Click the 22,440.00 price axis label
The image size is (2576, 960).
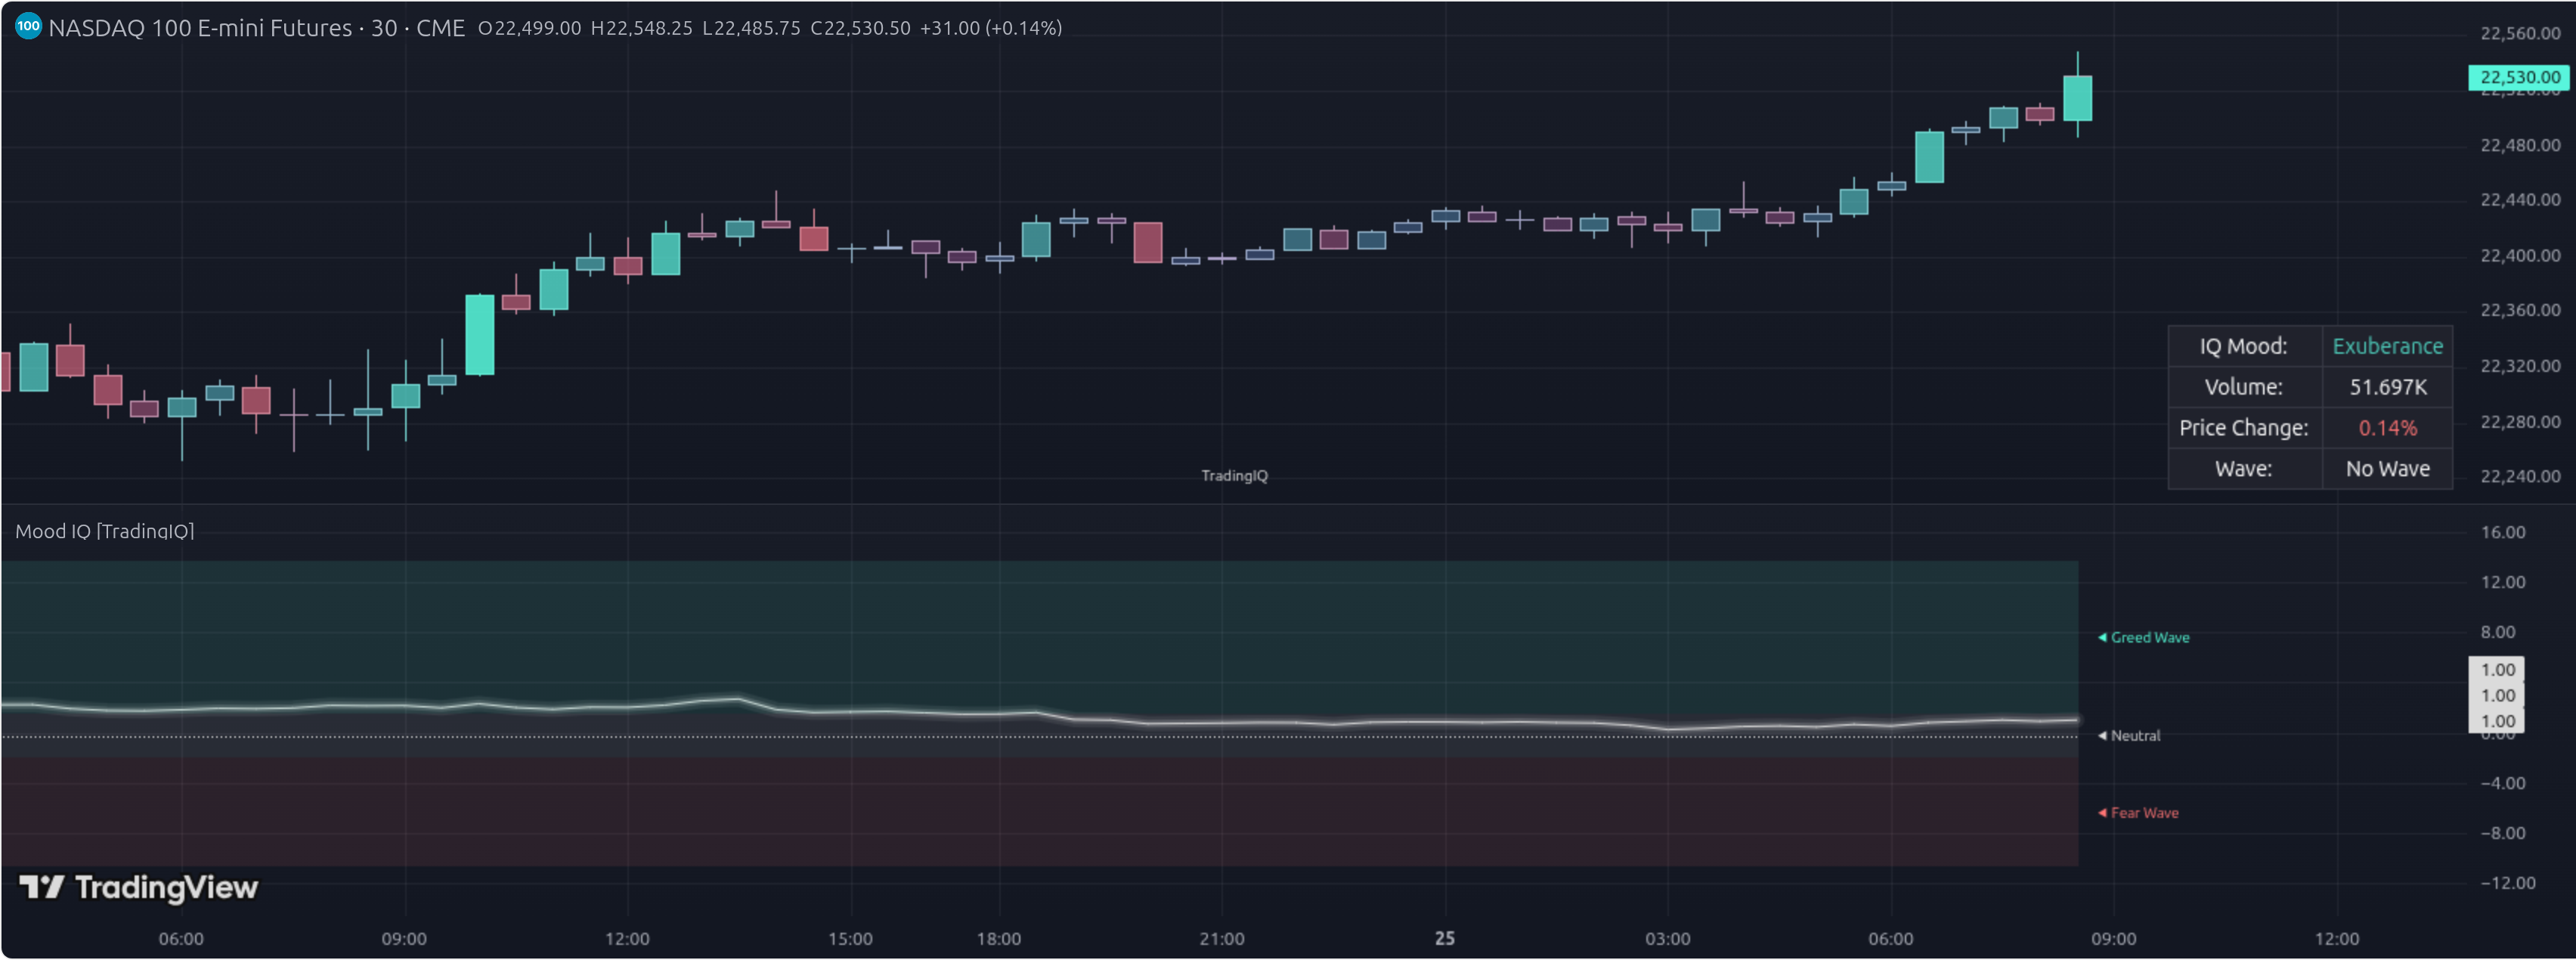click(x=2520, y=200)
